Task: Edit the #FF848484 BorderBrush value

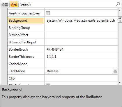Action: click(55, 49)
